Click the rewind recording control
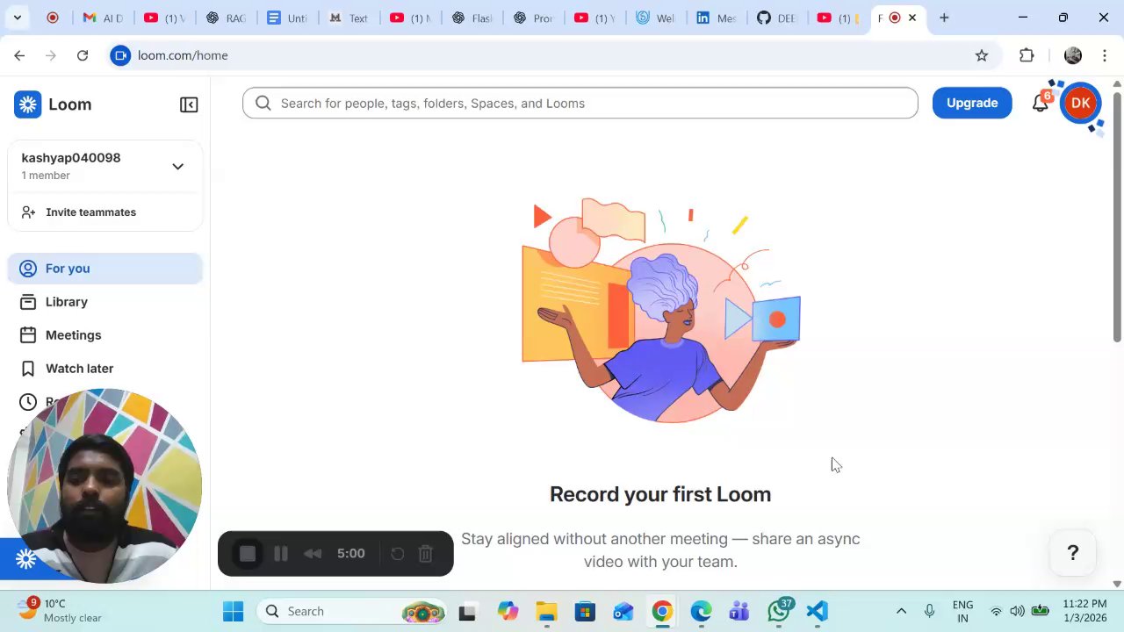Viewport: 1124px width, 632px height. point(313,554)
